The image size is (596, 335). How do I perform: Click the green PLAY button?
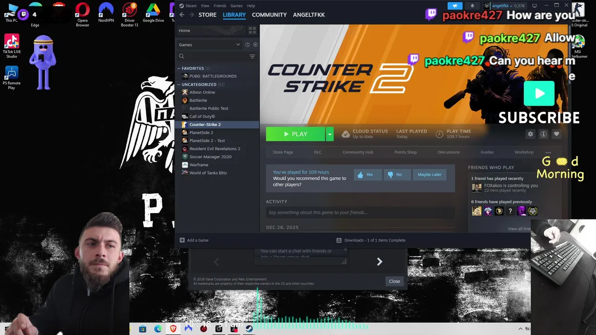[x=295, y=134]
